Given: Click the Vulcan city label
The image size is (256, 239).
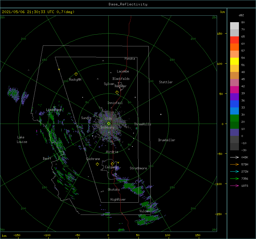Looking at the screenshot, I should click(145, 211).
